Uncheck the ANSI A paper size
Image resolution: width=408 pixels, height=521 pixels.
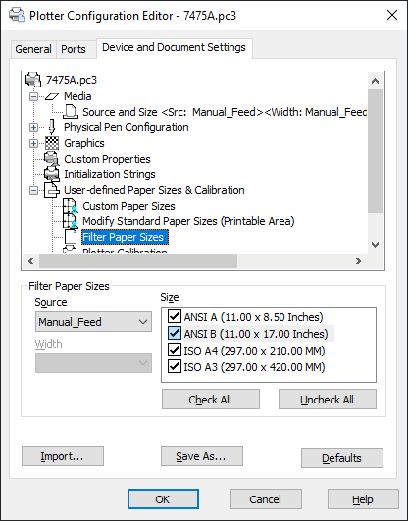pos(175,317)
